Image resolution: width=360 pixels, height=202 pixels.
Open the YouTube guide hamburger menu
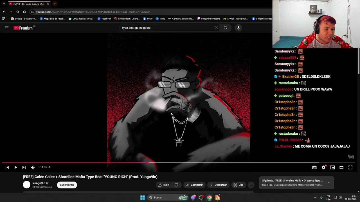click(7, 28)
